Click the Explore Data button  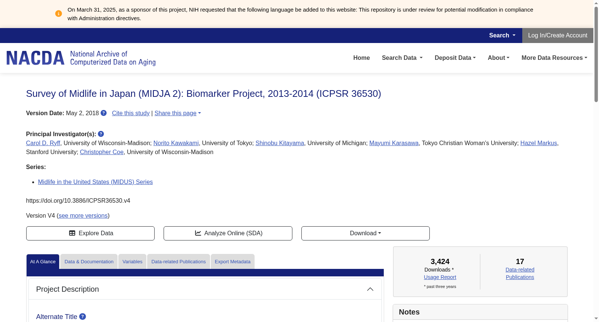90,233
